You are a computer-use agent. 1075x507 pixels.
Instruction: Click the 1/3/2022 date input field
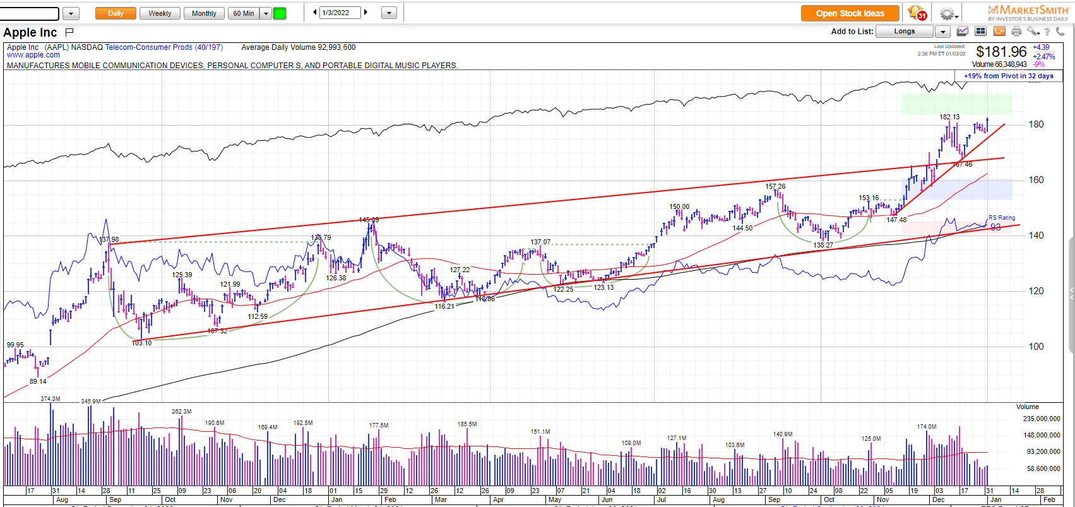[340, 13]
